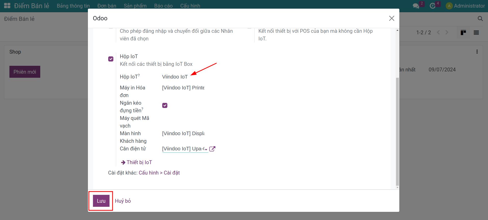
Task: Open Shop card three-dot menu
Action: [477, 52]
